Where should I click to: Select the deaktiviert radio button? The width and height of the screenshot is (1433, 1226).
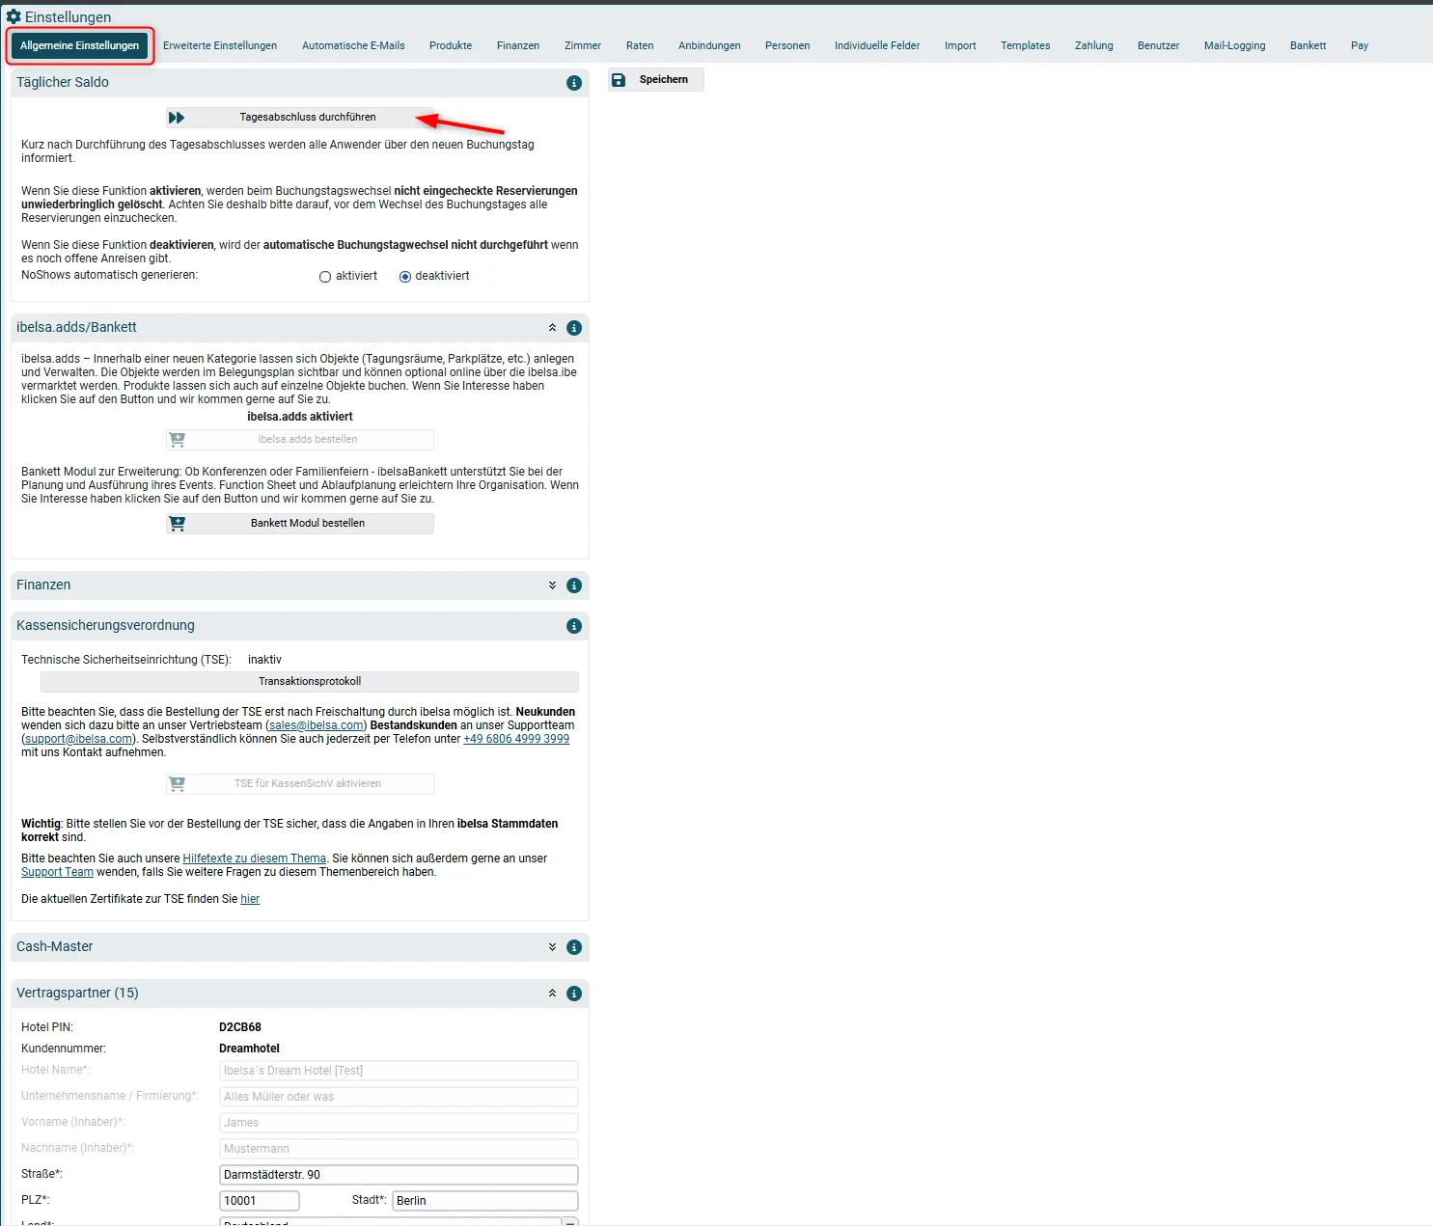pyautogui.click(x=405, y=277)
